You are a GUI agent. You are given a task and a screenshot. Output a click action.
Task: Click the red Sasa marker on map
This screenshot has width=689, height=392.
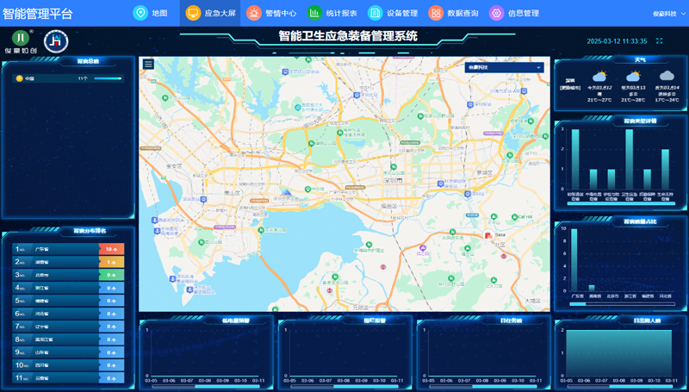tap(488, 235)
